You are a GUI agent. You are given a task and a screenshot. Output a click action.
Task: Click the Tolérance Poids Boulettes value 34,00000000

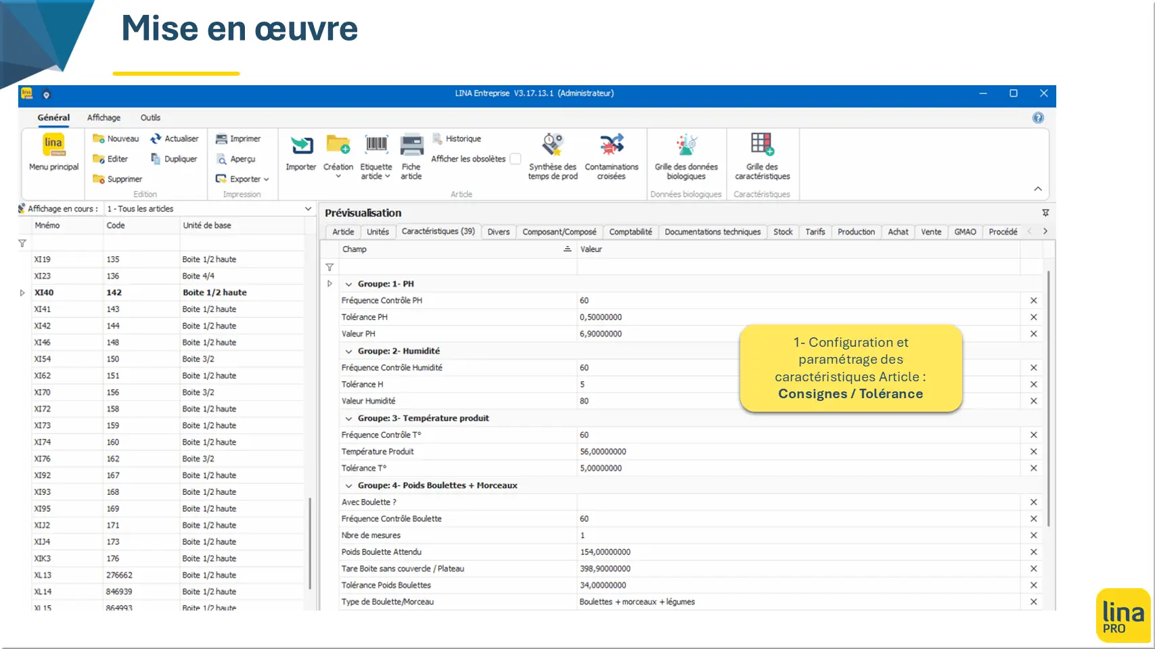click(x=603, y=585)
